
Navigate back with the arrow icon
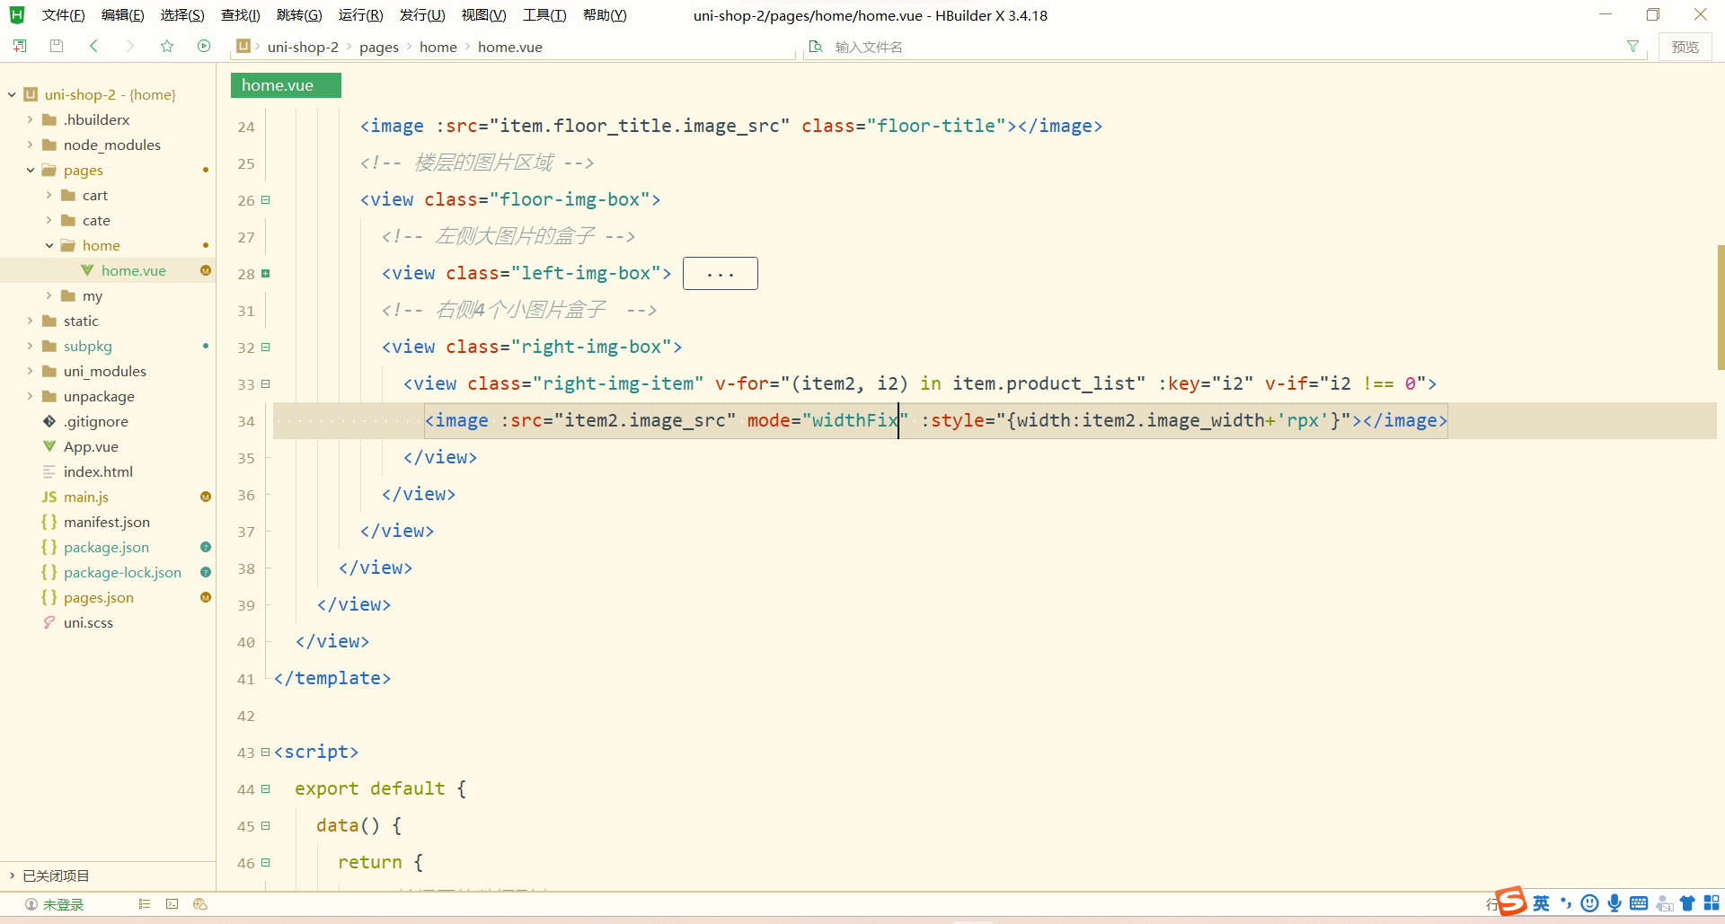[93, 46]
